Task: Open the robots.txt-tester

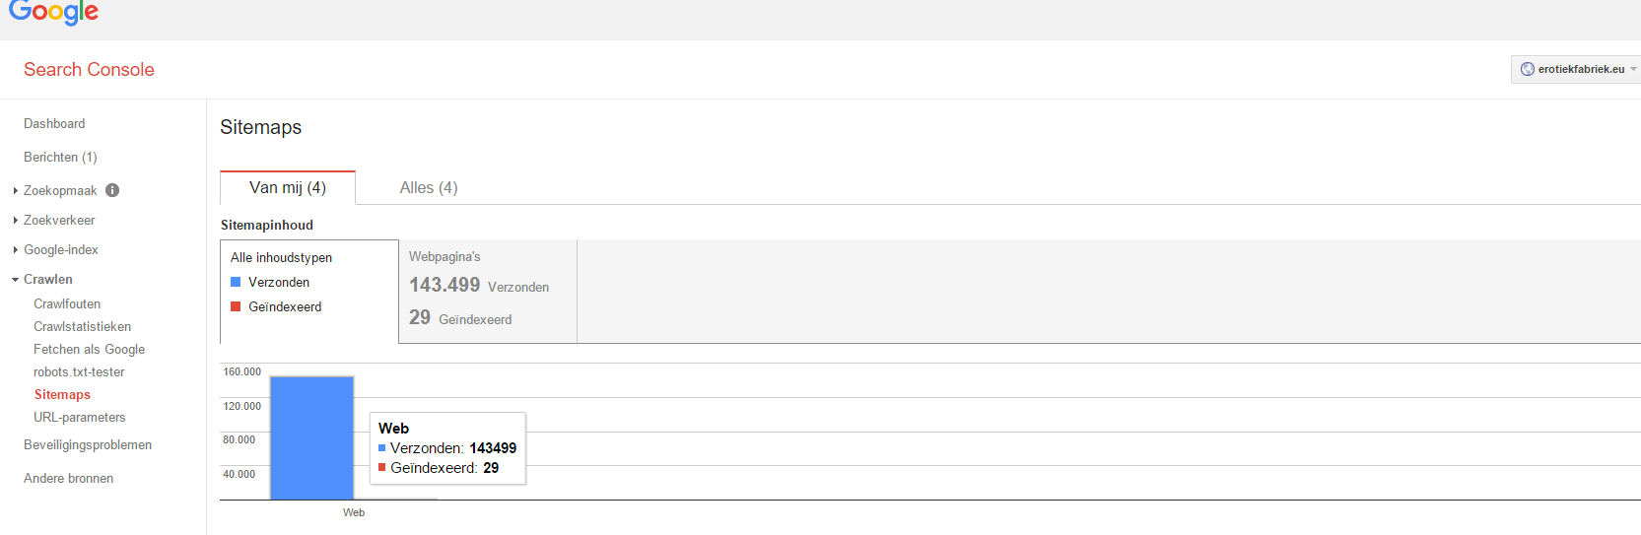Action: pos(79,371)
